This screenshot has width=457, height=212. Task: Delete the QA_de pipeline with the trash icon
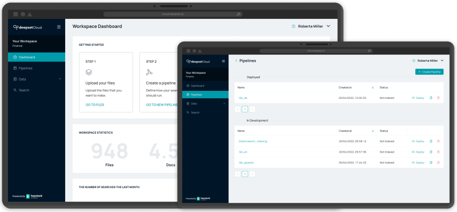tap(438, 98)
